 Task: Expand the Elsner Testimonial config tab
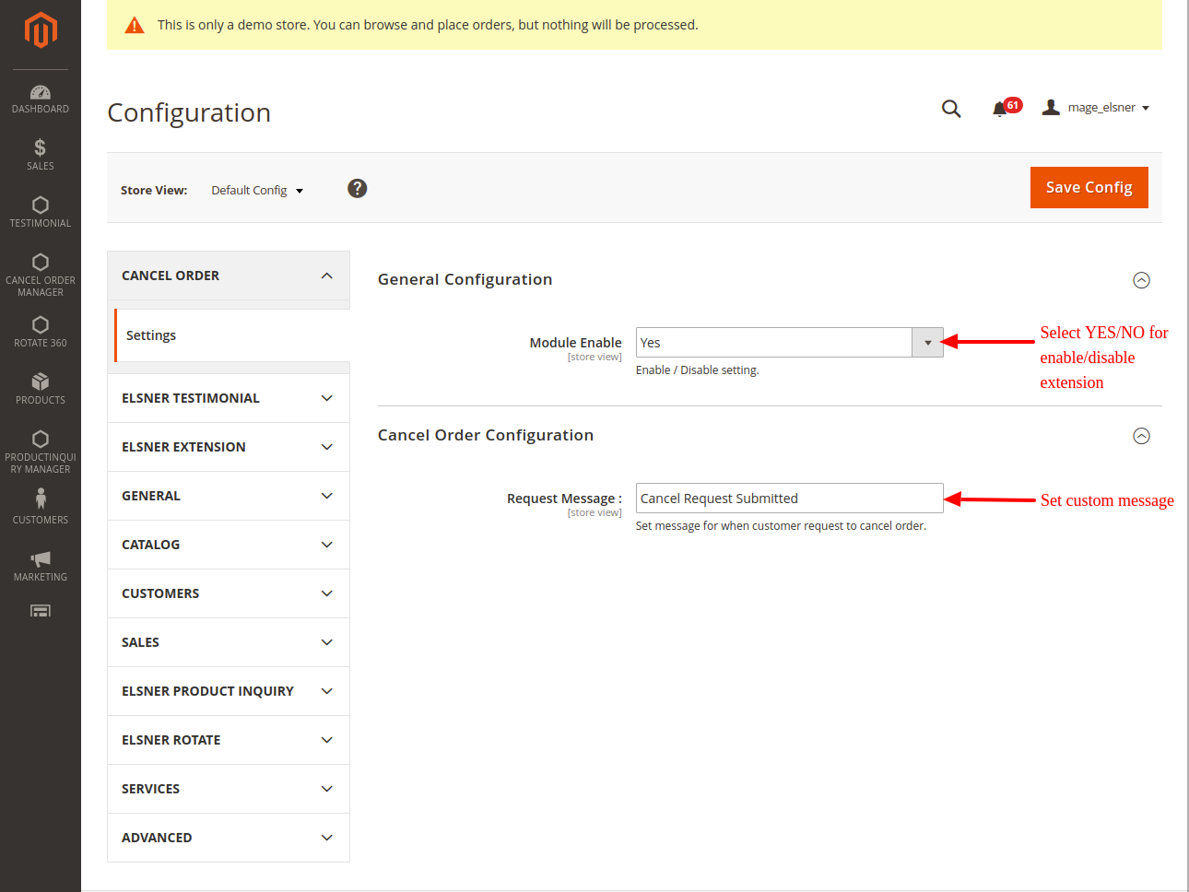[x=228, y=398]
